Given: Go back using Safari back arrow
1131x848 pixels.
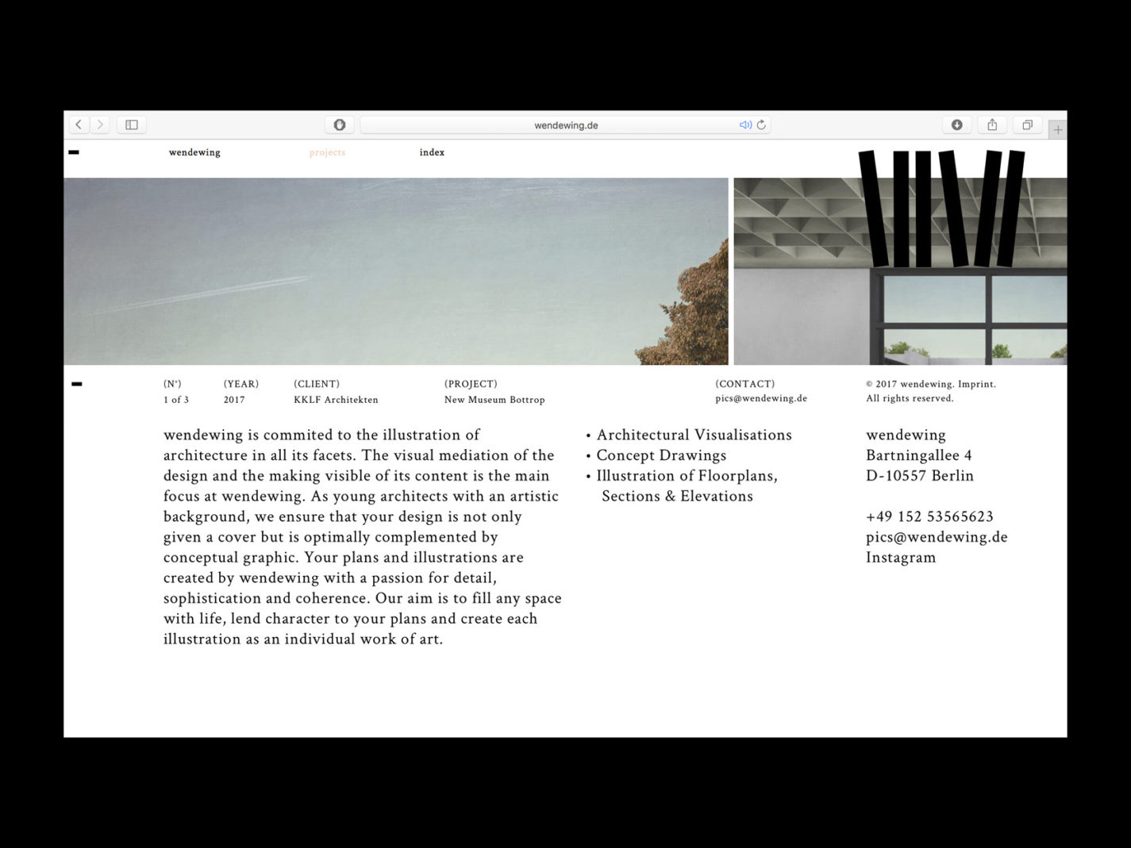Looking at the screenshot, I should [x=79, y=125].
